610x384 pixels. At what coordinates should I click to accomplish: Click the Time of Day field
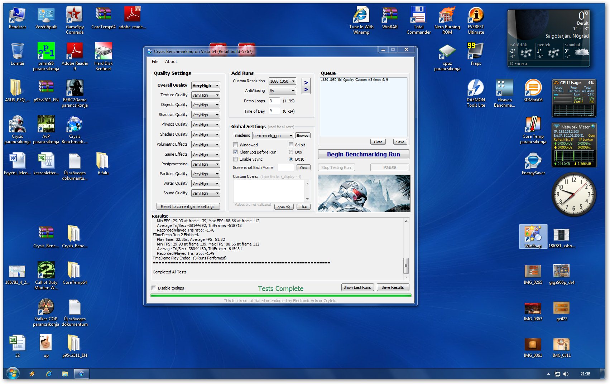(x=274, y=111)
